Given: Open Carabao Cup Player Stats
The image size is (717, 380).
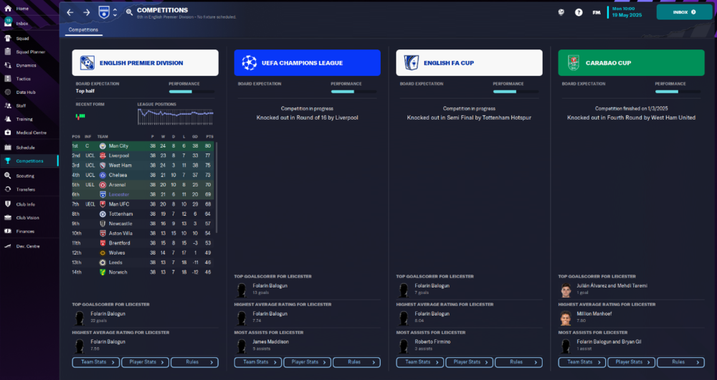Looking at the screenshot, I should coord(632,362).
